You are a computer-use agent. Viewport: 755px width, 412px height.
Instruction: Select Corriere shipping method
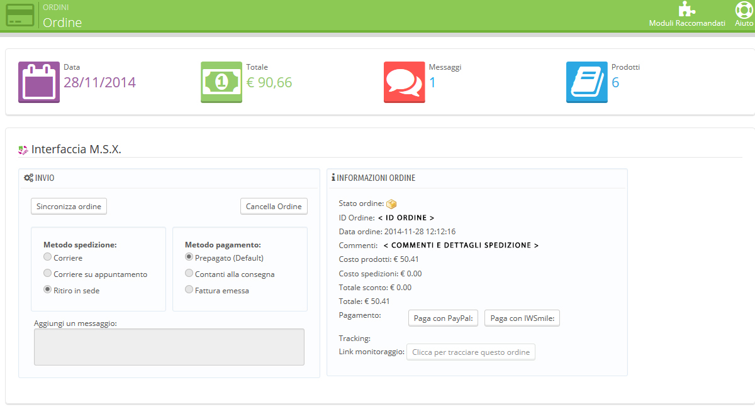point(48,257)
